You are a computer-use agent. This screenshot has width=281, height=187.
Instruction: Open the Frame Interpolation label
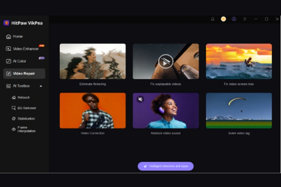pos(26,129)
